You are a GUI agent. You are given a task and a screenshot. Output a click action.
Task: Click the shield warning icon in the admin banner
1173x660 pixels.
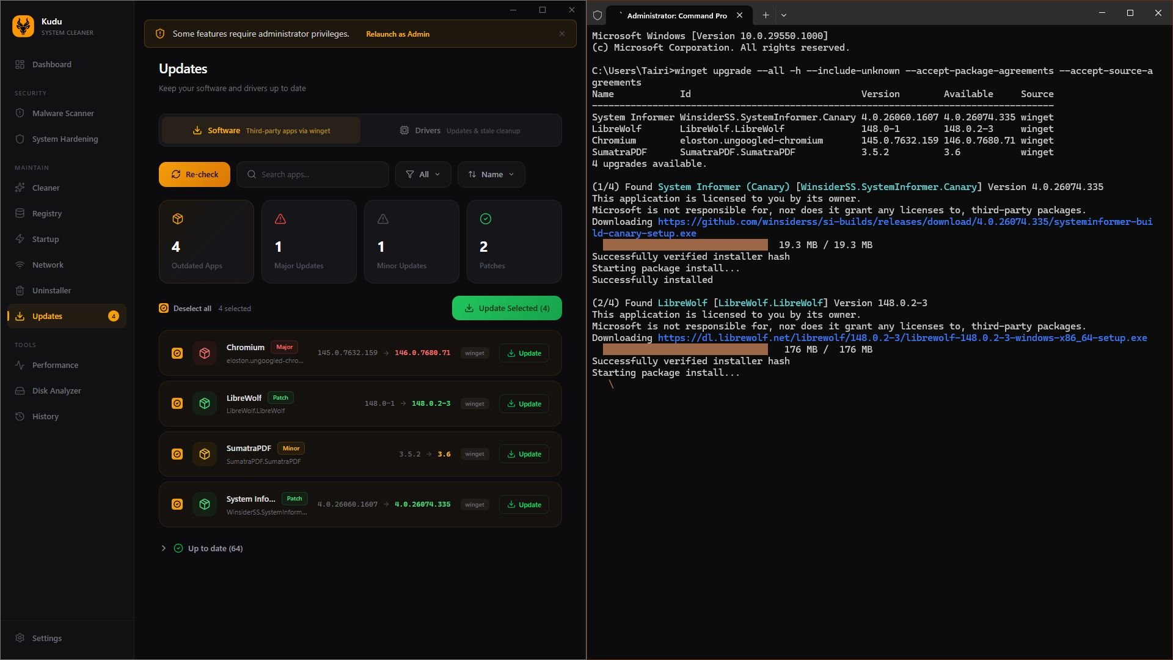(x=160, y=34)
